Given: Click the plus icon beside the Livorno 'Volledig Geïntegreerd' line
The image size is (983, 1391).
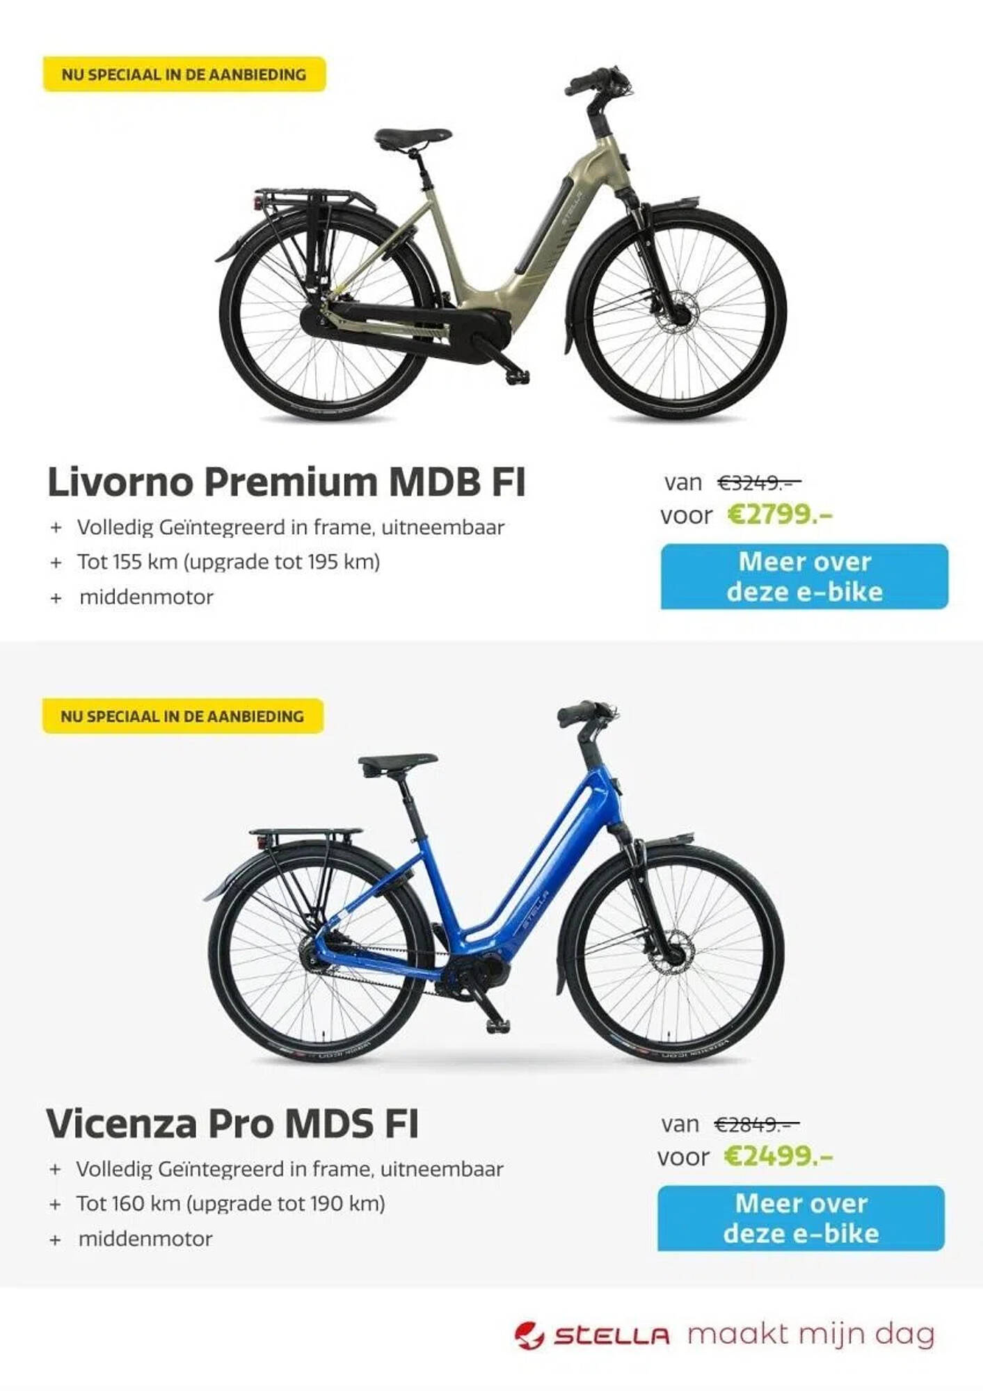Looking at the screenshot, I should click(x=56, y=528).
